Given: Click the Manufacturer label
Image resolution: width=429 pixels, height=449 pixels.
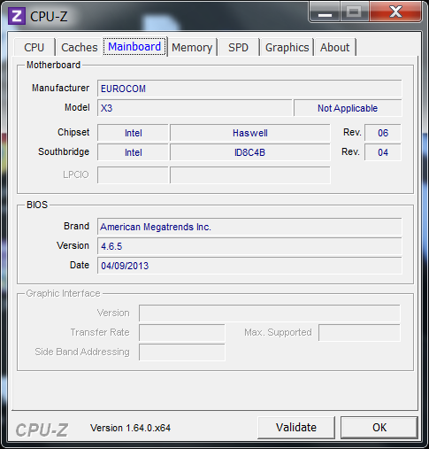Looking at the screenshot, I should [x=60, y=88].
